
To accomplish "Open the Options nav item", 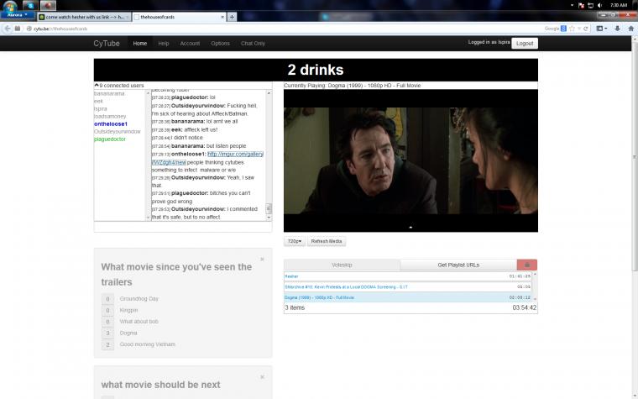I will (220, 43).
